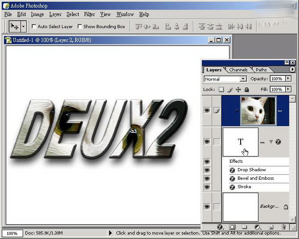Screen dimensions: 299x239
Task: Hide the text layer
Action: tap(207, 141)
